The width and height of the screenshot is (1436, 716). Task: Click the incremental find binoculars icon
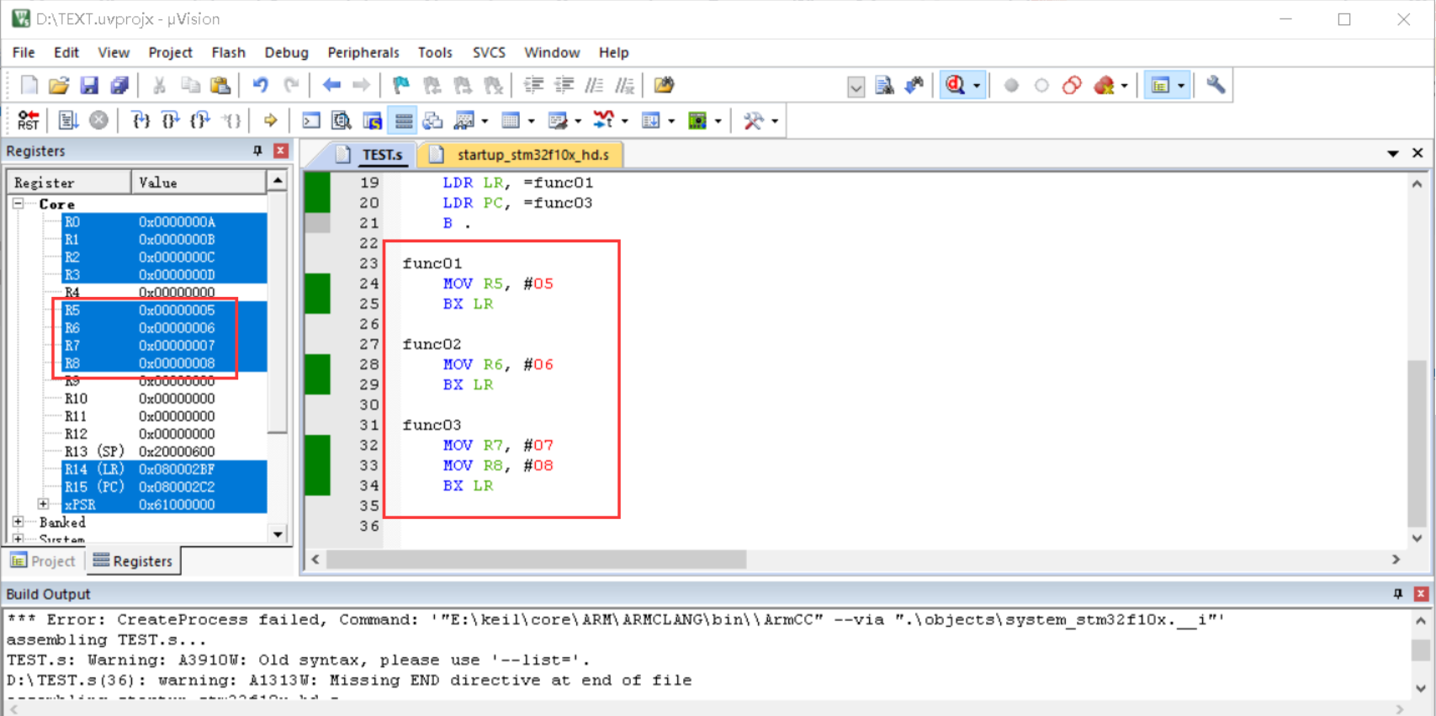914,85
